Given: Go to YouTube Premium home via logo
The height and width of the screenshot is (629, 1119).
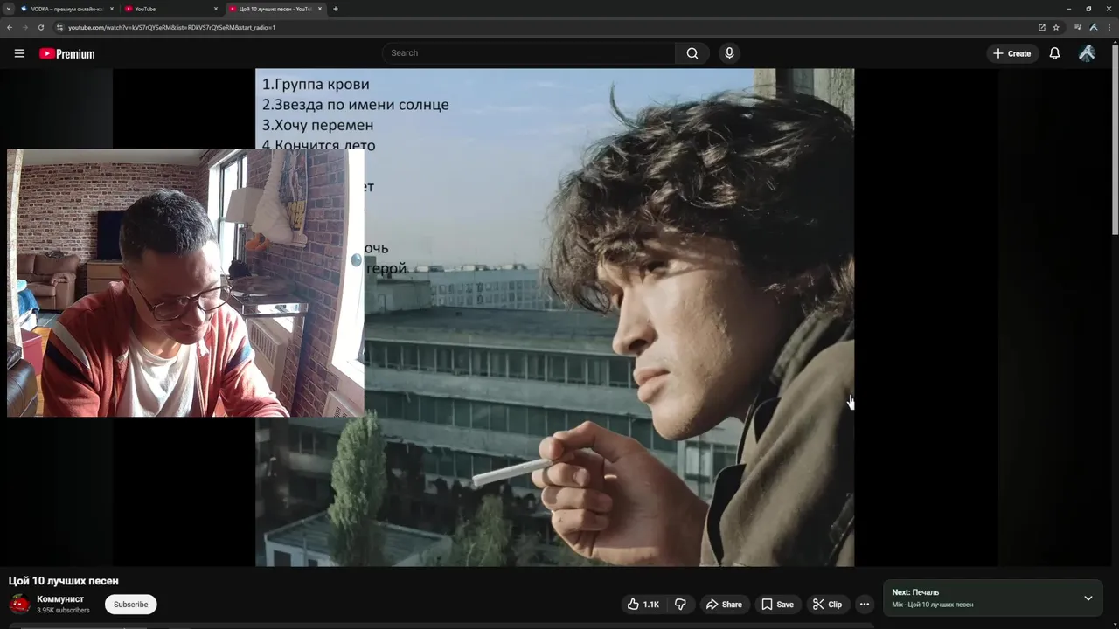Looking at the screenshot, I should pyautogui.click(x=66, y=53).
